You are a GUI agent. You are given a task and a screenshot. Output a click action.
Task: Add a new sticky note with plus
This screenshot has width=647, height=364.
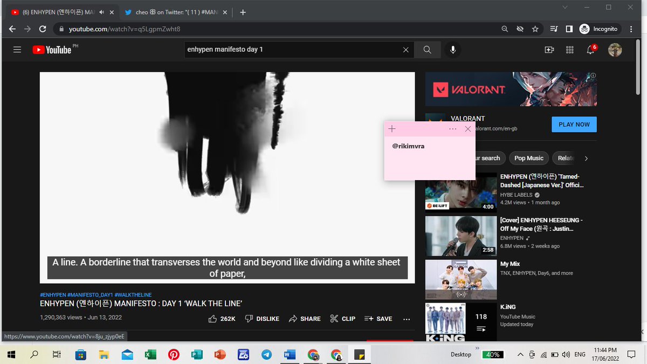click(x=392, y=129)
